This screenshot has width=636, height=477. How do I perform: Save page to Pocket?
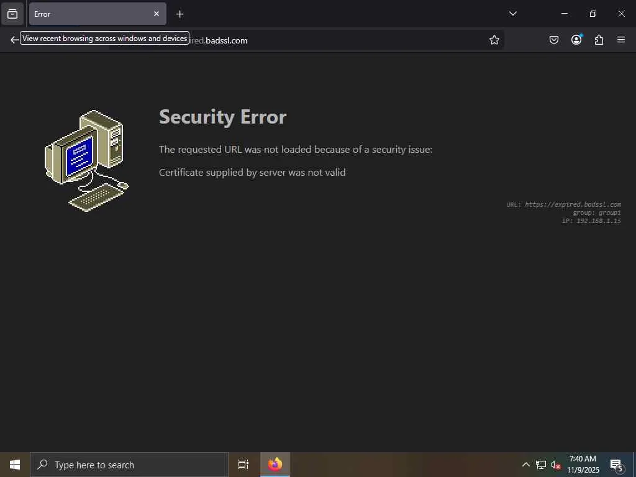coord(553,40)
